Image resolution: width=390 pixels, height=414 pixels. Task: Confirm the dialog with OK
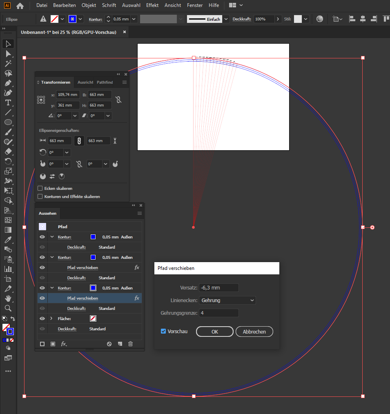click(x=214, y=331)
